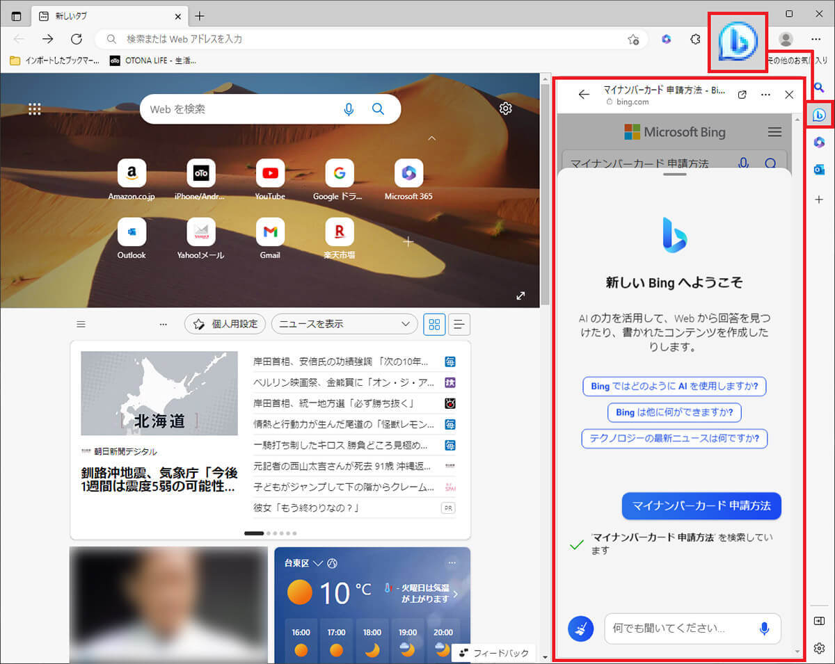This screenshot has width=835, height=664.
Task: Open the 楽天市場 shortcut tile
Action: pos(340,238)
